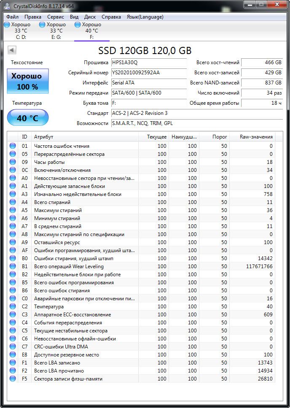Click the NAND writes value 837 GB

pyautogui.click(x=262, y=83)
